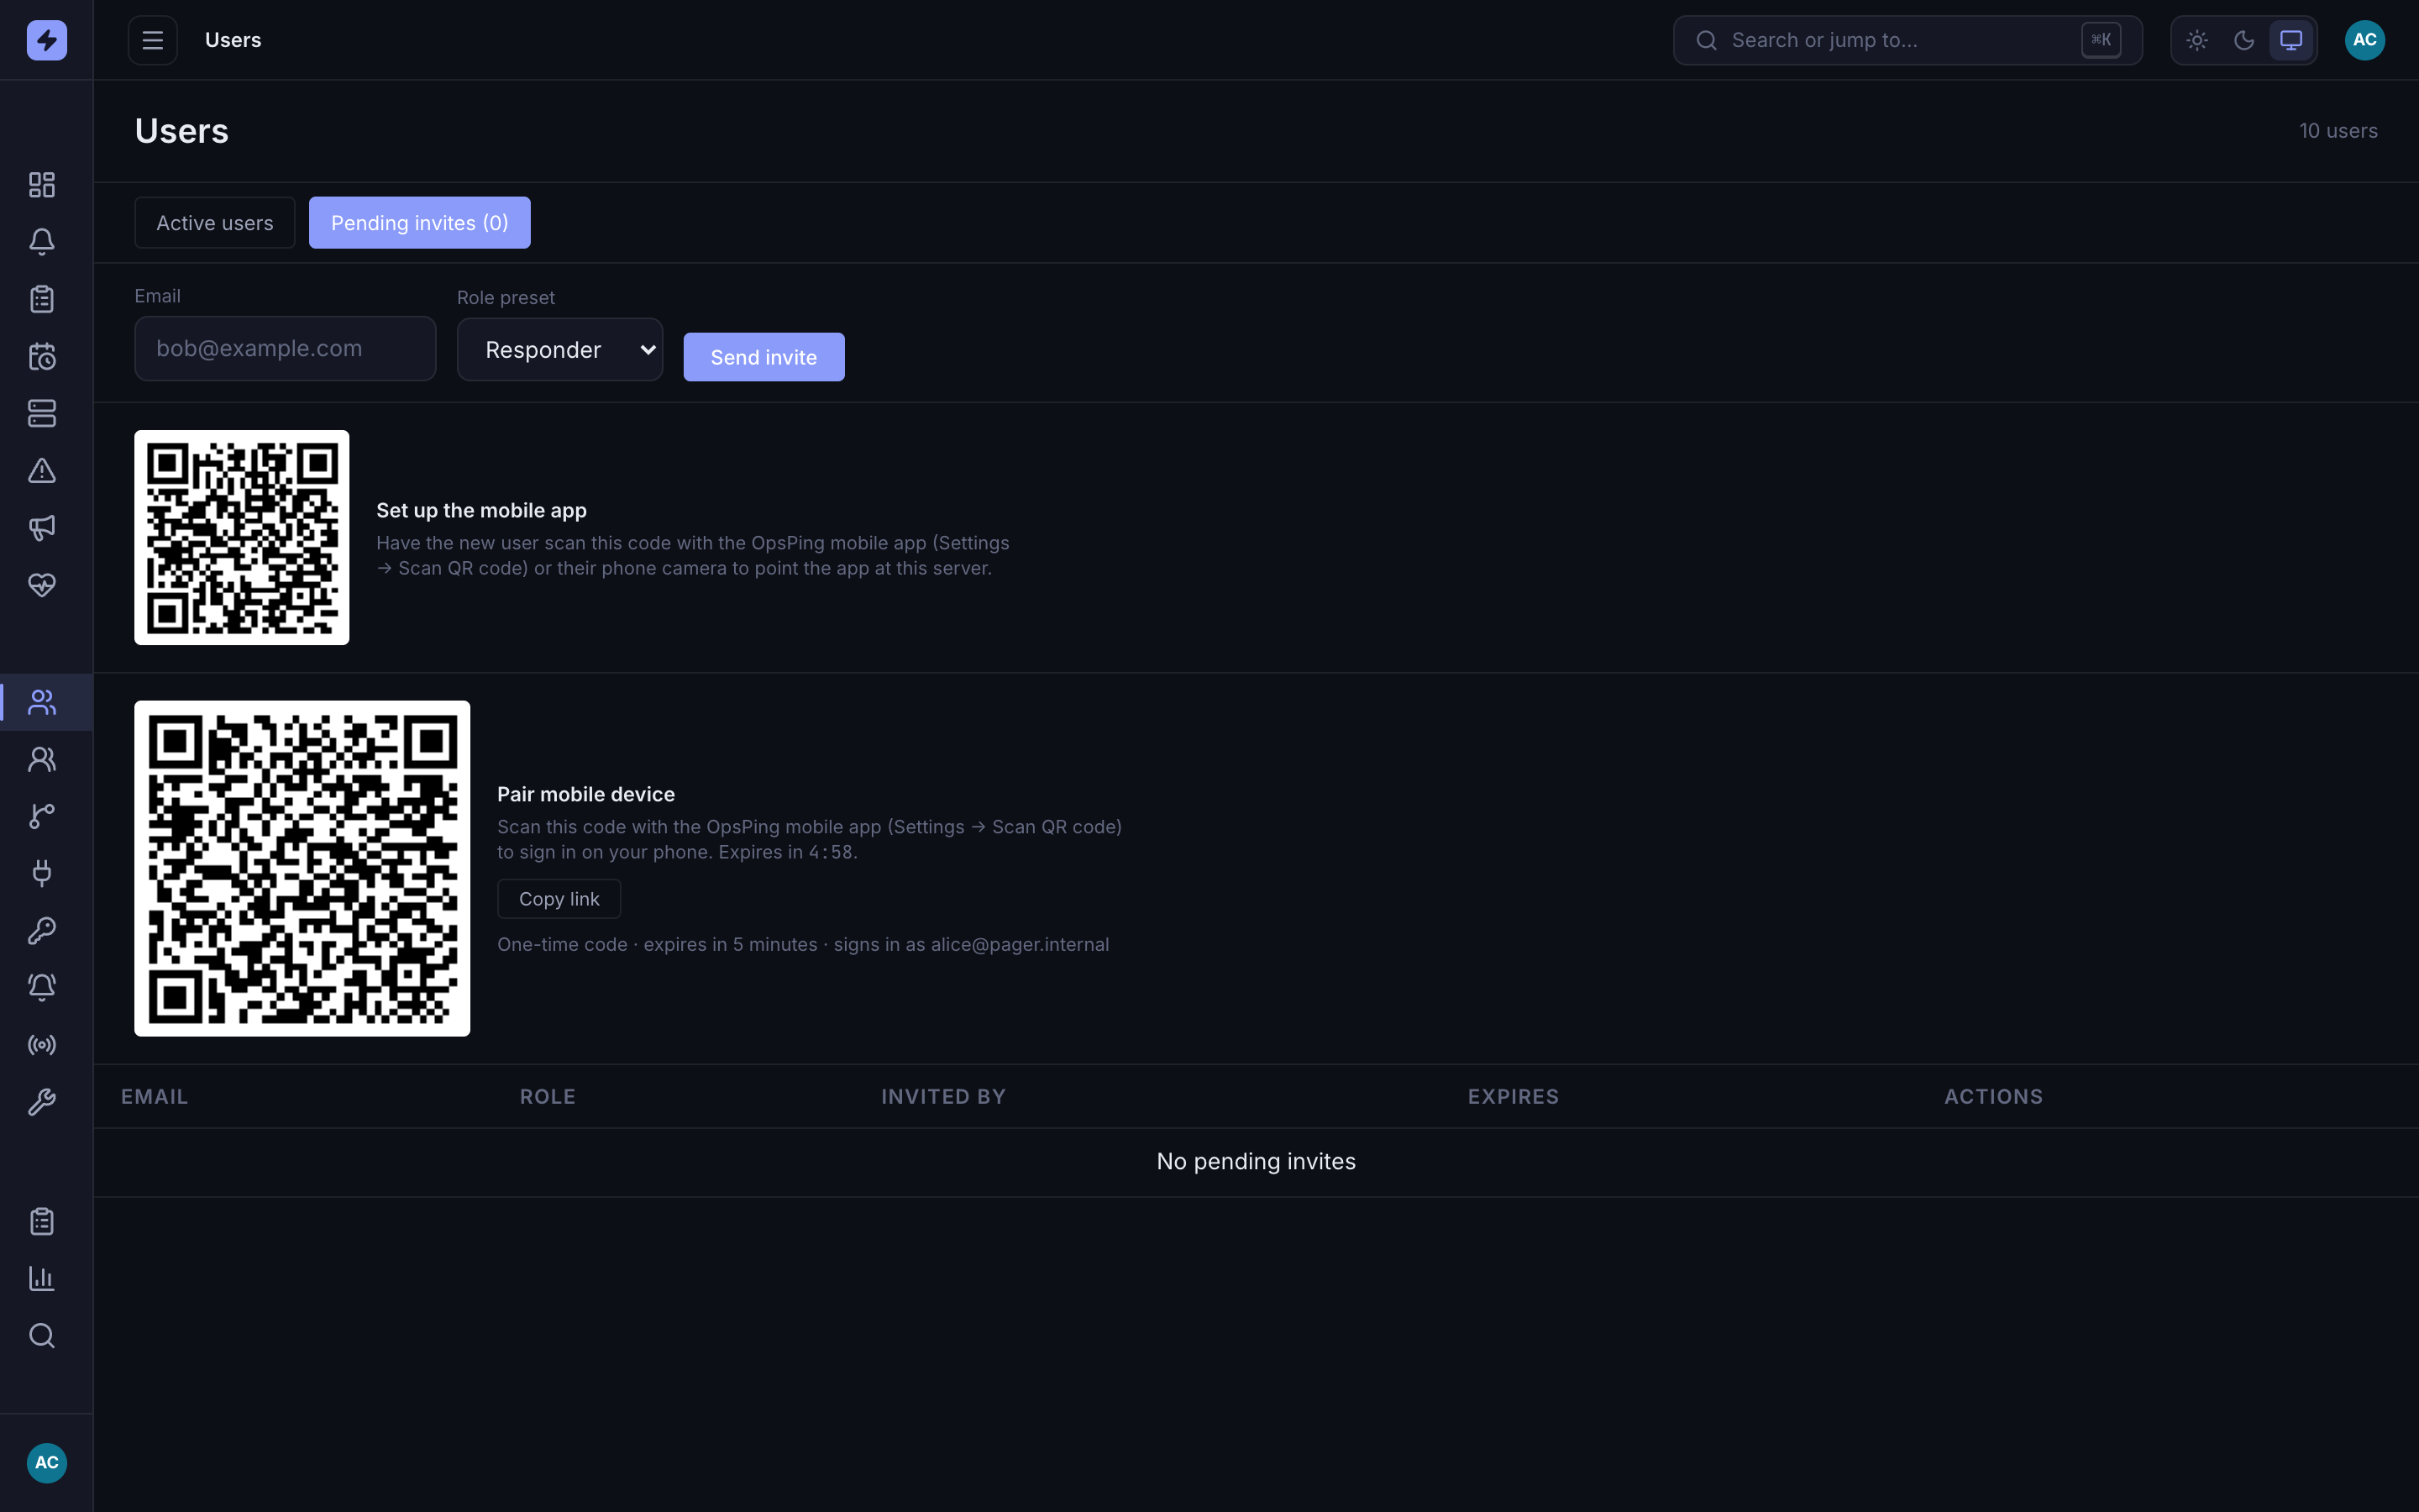Click the Send invite button
The width and height of the screenshot is (2419, 1512).
(763, 357)
